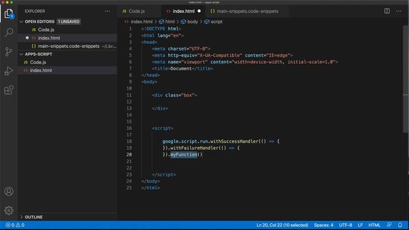Open the Extensions view icon

coord(9,90)
